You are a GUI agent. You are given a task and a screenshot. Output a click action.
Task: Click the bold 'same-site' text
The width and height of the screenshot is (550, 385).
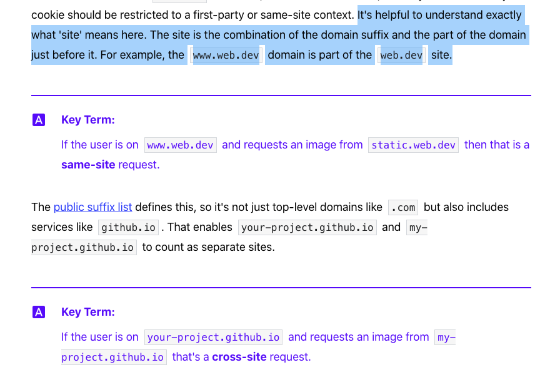coord(88,165)
